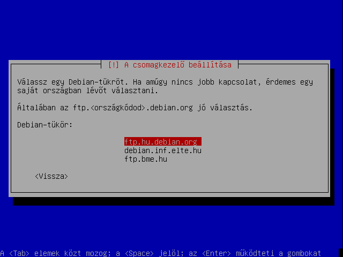343x257 pixels.
Task: Click the Debian-tükör: label
Action: coord(45,125)
